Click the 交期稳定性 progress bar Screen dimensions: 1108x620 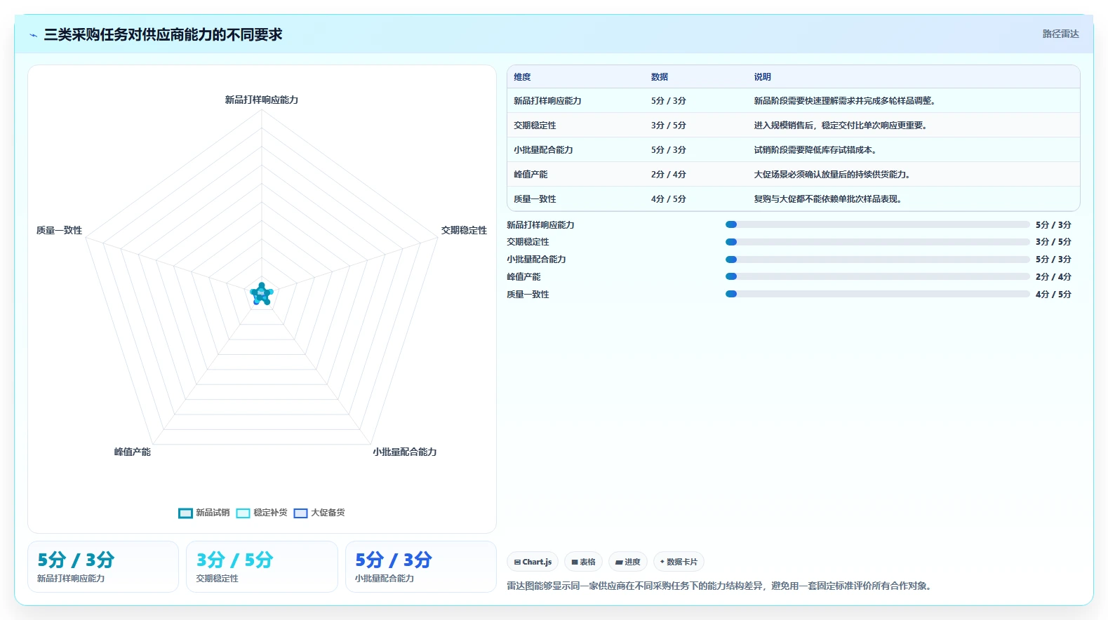coord(877,242)
